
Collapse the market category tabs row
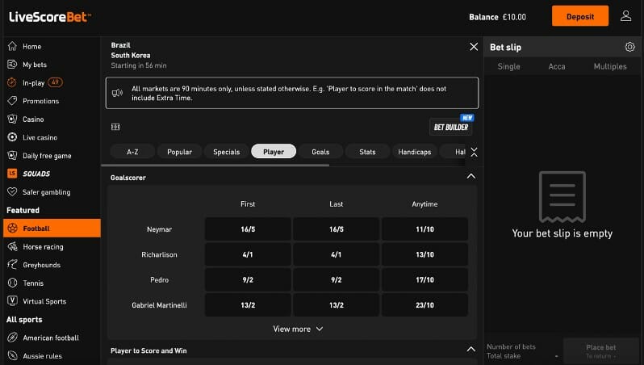[474, 152]
